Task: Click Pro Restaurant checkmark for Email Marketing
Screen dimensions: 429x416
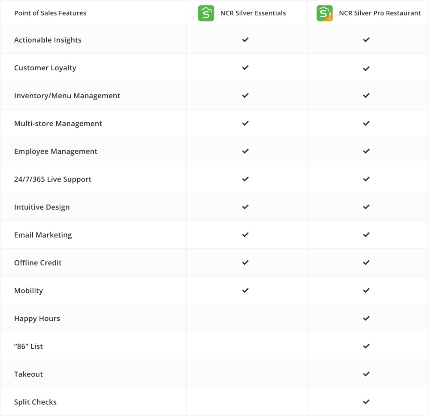Action: (x=366, y=235)
